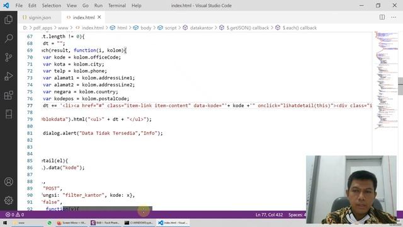Open the Selection menu
Image resolution: width=403 pixels, height=227 pixels.
[52, 6]
